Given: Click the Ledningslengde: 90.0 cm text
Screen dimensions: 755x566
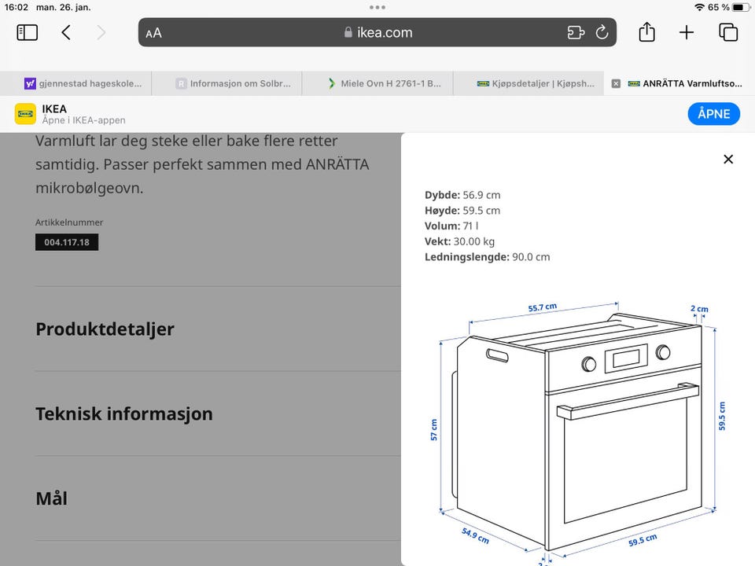Looking at the screenshot, I should (x=488, y=257).
